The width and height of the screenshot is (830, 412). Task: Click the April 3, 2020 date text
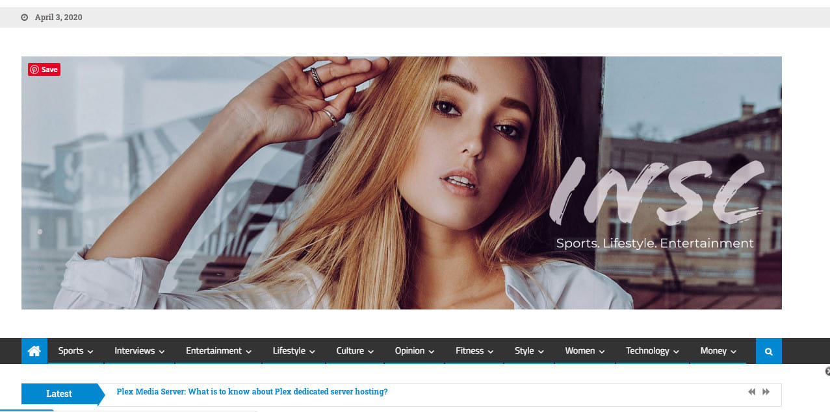58,18
